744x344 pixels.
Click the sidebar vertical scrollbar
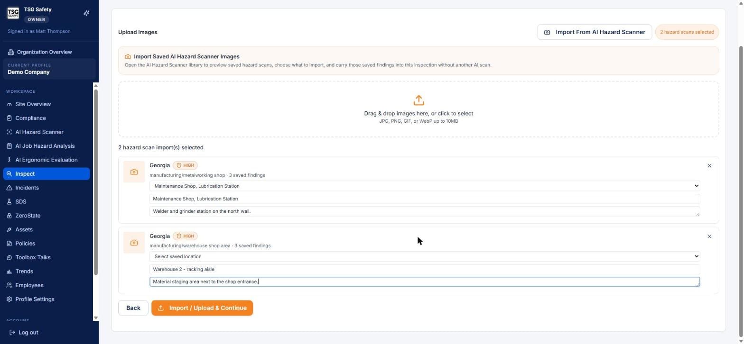96,182
